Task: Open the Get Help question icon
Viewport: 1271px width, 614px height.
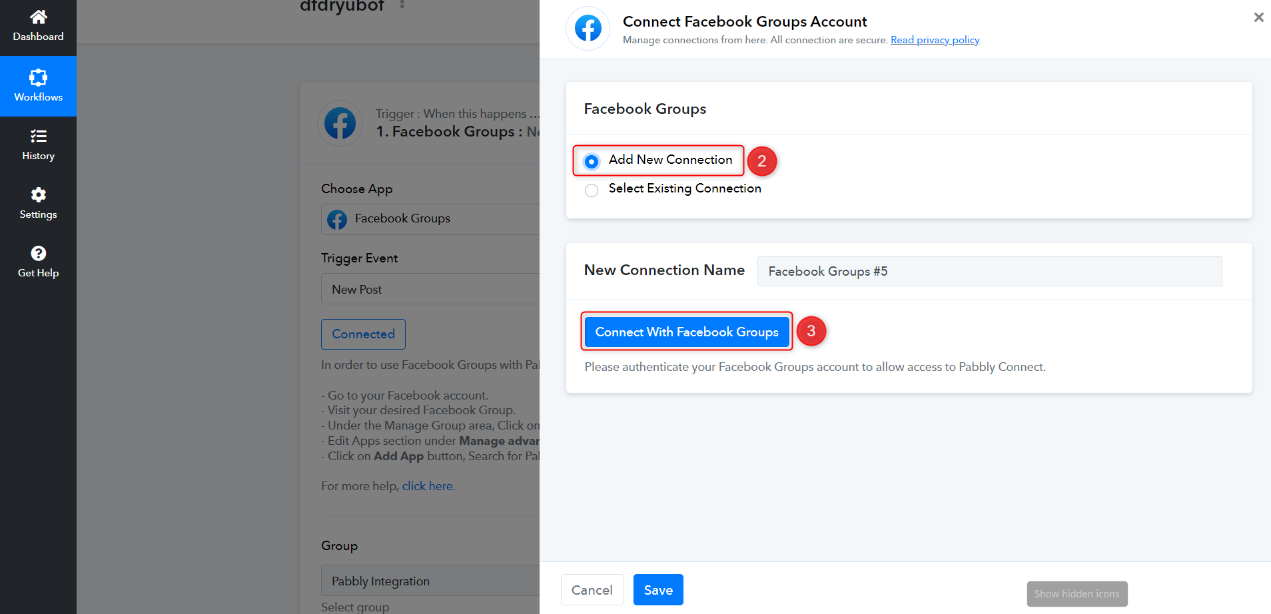Action: click(38, 253)
